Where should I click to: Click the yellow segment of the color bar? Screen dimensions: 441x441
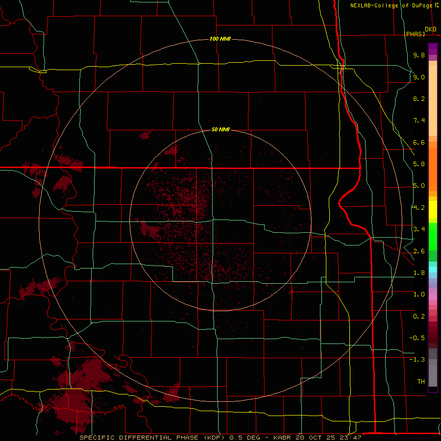(433, 210)
